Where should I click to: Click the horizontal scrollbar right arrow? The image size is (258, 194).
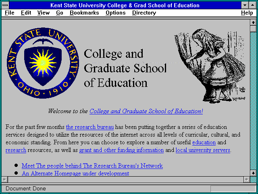coord(246,179)
